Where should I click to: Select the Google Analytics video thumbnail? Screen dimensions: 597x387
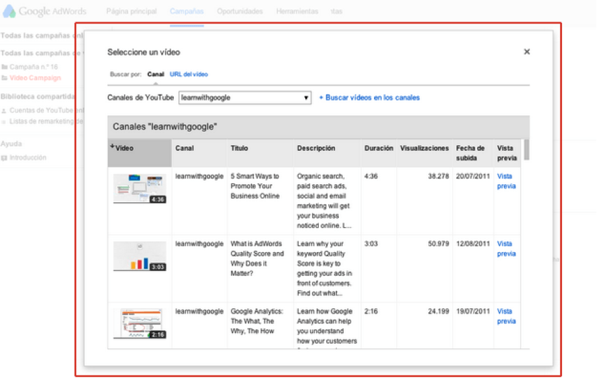[x=139, y=324]
